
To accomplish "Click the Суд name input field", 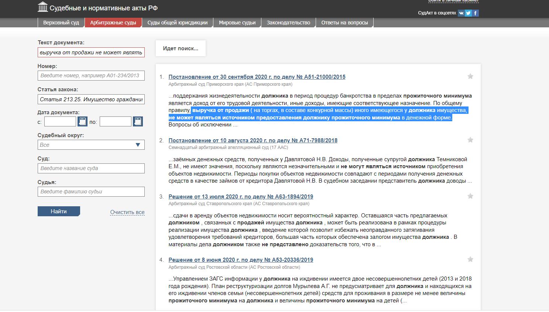I will [x=91, y=168].
